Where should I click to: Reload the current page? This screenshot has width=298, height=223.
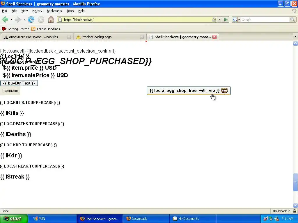pyautogui.click(x=31, y=19)
